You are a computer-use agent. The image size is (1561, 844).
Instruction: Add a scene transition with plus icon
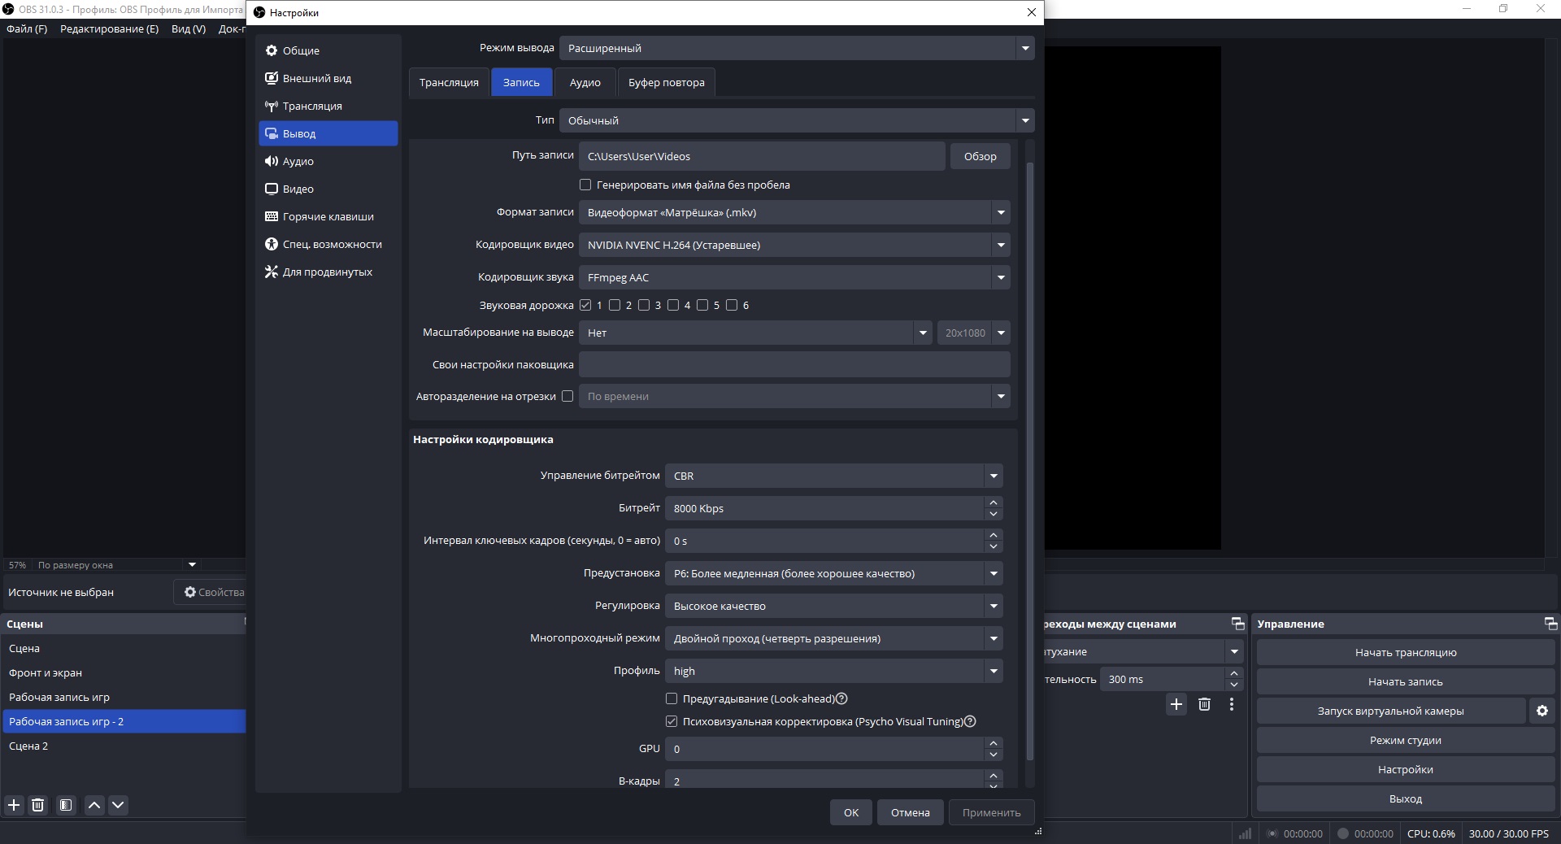pyautogui.click(x=1176, y=704)
